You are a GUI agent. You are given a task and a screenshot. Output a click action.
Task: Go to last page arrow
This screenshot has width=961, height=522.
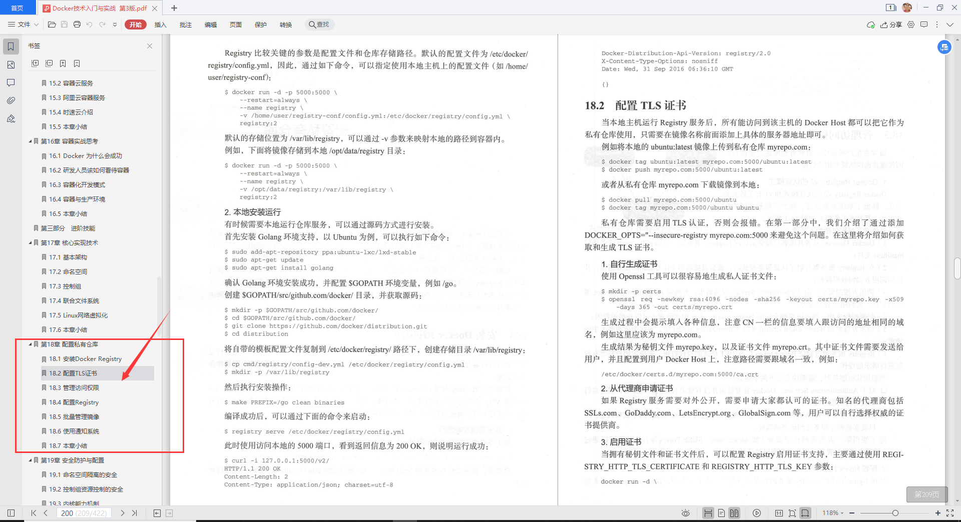click(134, 513)
